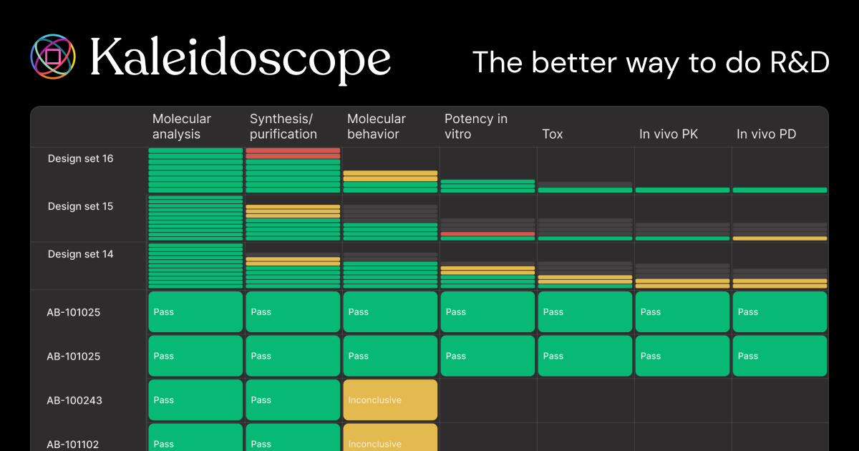Viewport: 859px width, 451px height.
Task: Select the In vivo PK column header
Action: click(669, 135)
